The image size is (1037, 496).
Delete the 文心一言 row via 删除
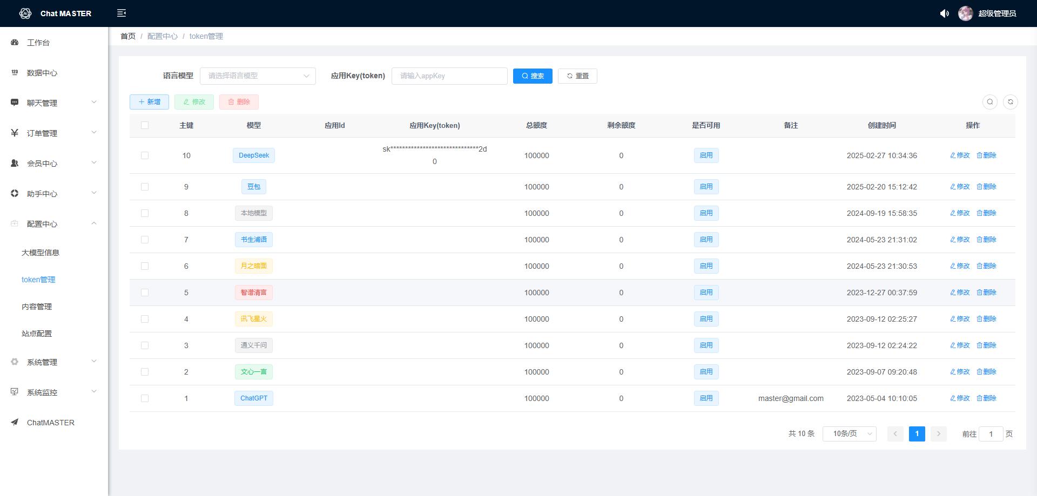(x=986, y=372)
